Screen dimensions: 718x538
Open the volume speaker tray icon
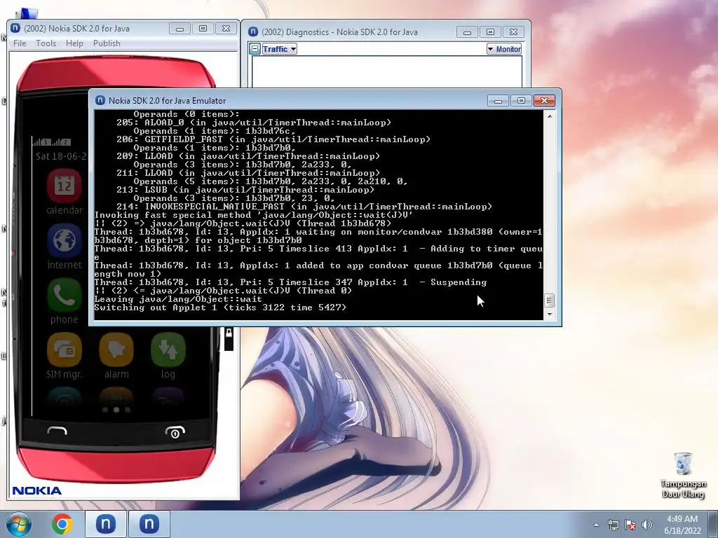tap(647, 525)
